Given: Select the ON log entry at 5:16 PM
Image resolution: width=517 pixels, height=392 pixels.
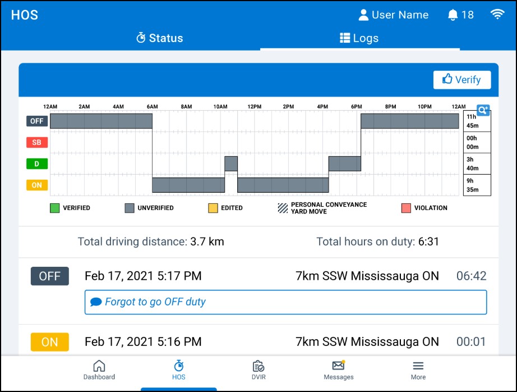Looking at the screenshot, I should [258, 341].
